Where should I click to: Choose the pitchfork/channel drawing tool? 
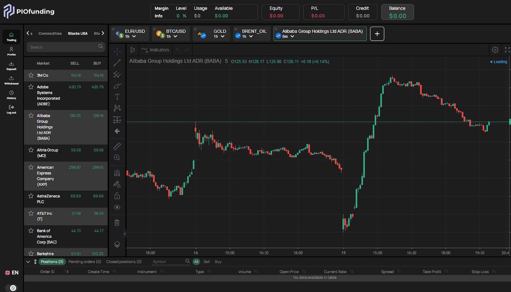tap(117, 74)
